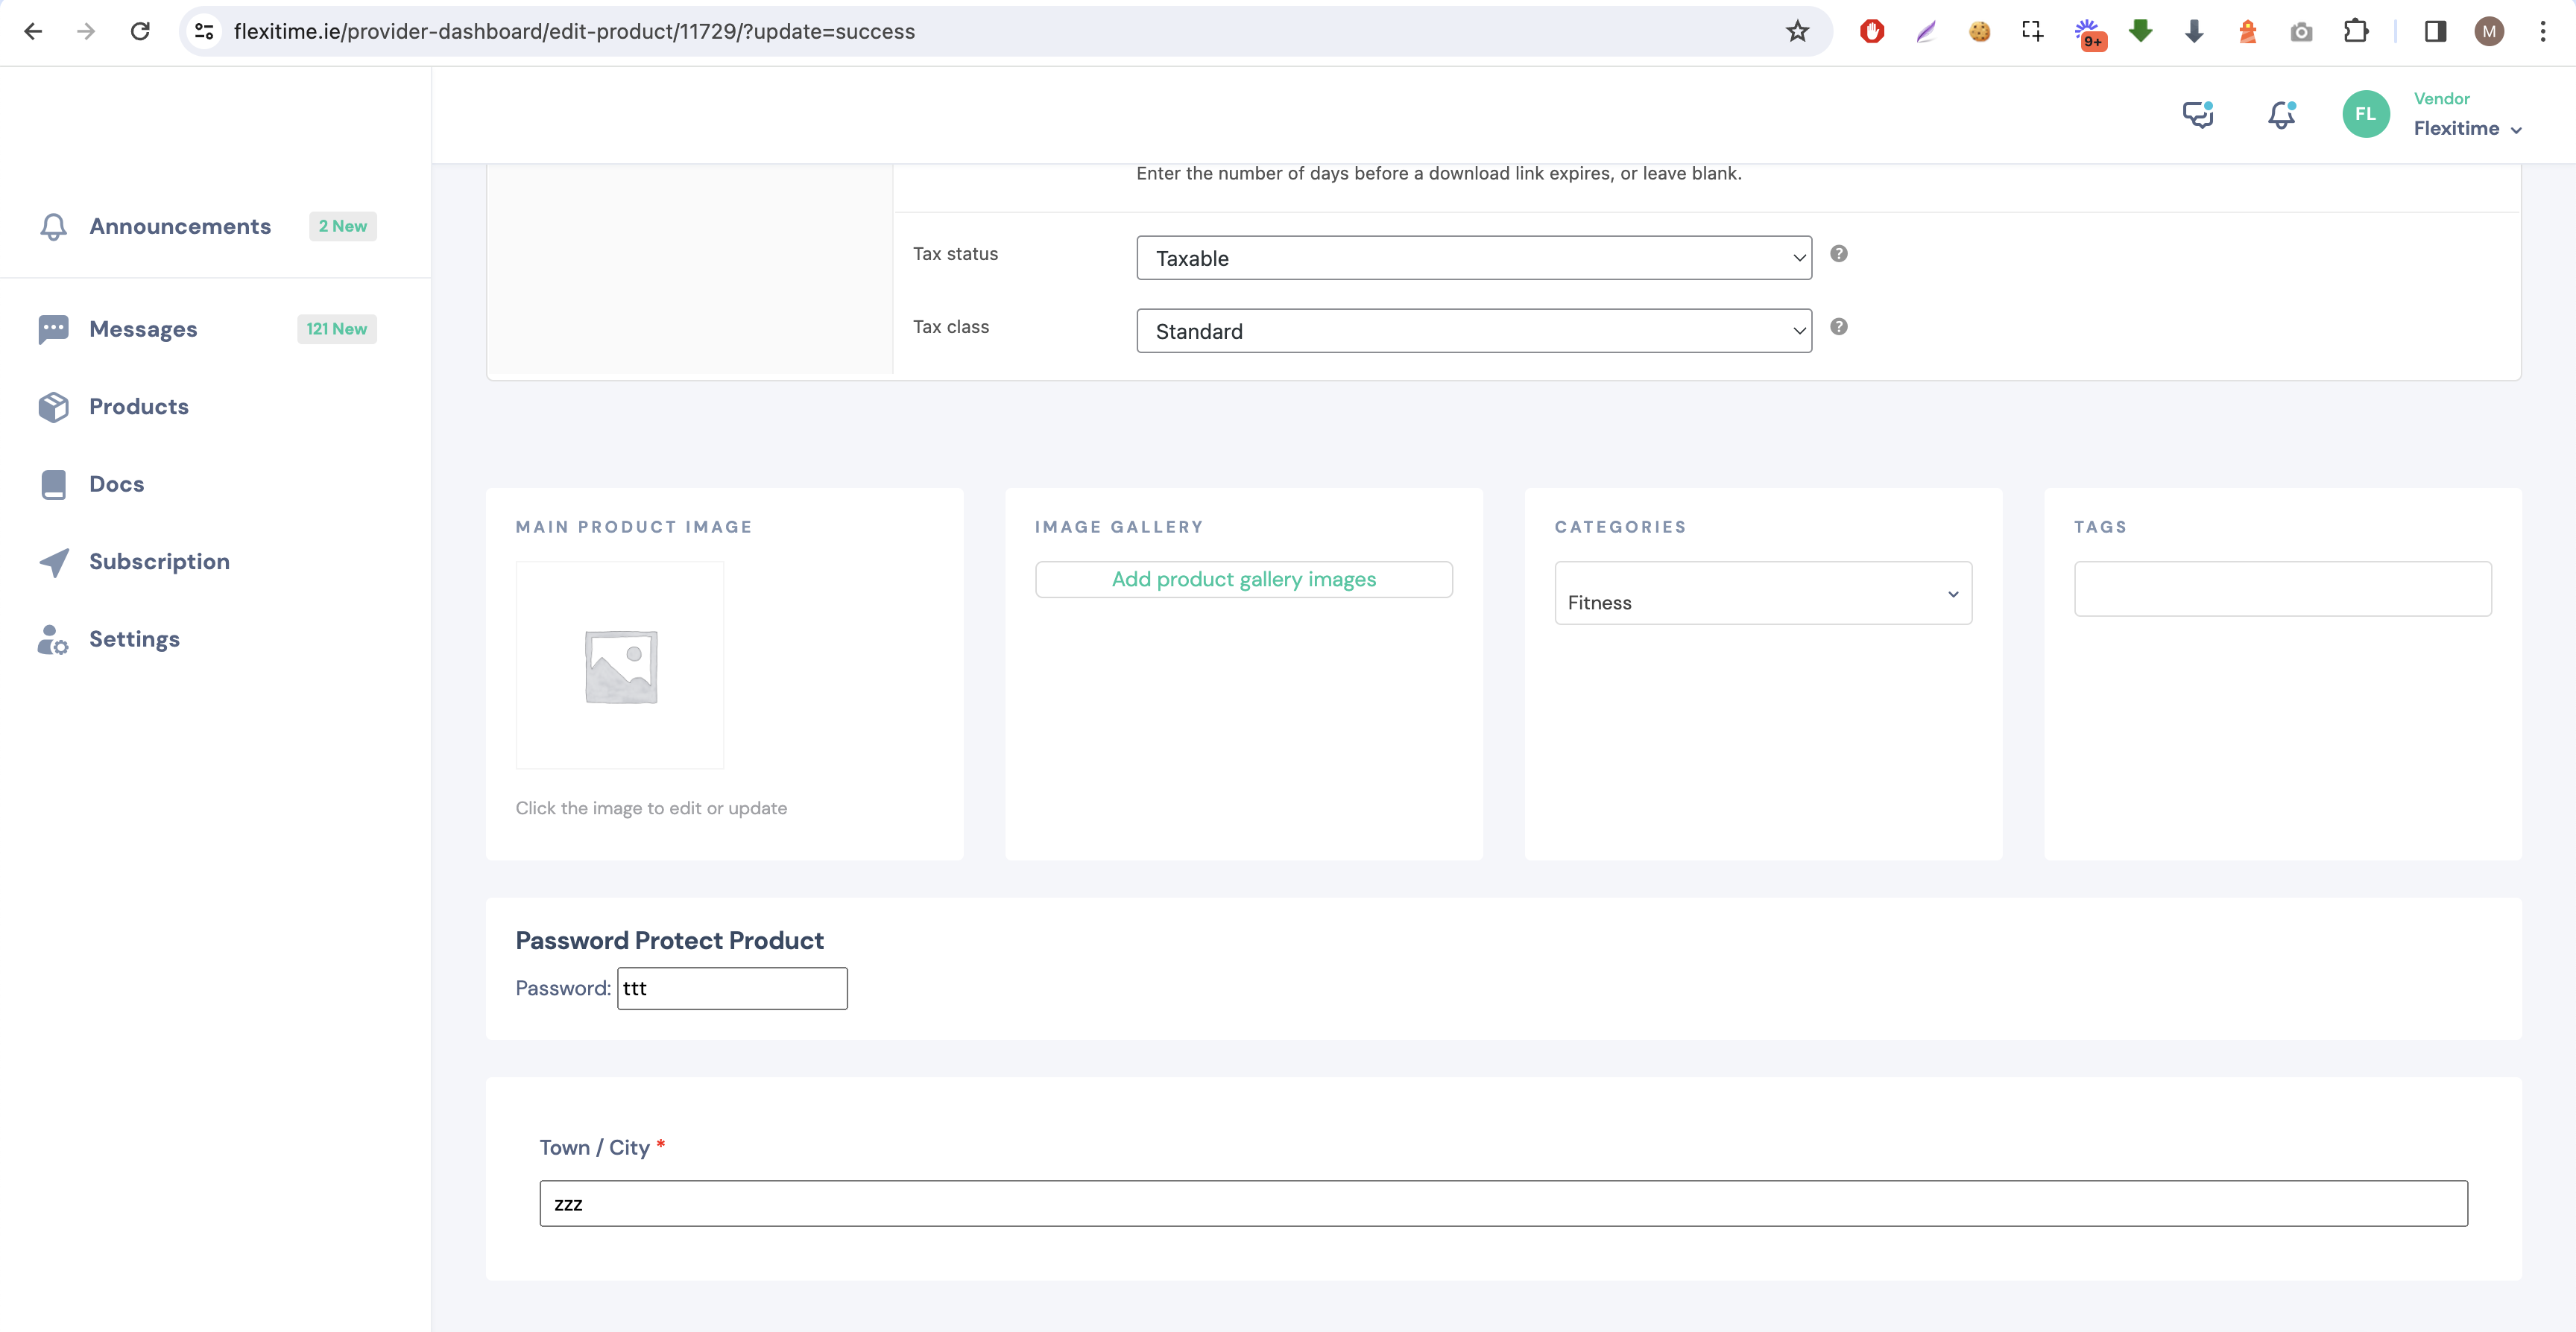Click the Announcements bell icon
This screenshot has height=1332, width=2576.
coord(53,226)
